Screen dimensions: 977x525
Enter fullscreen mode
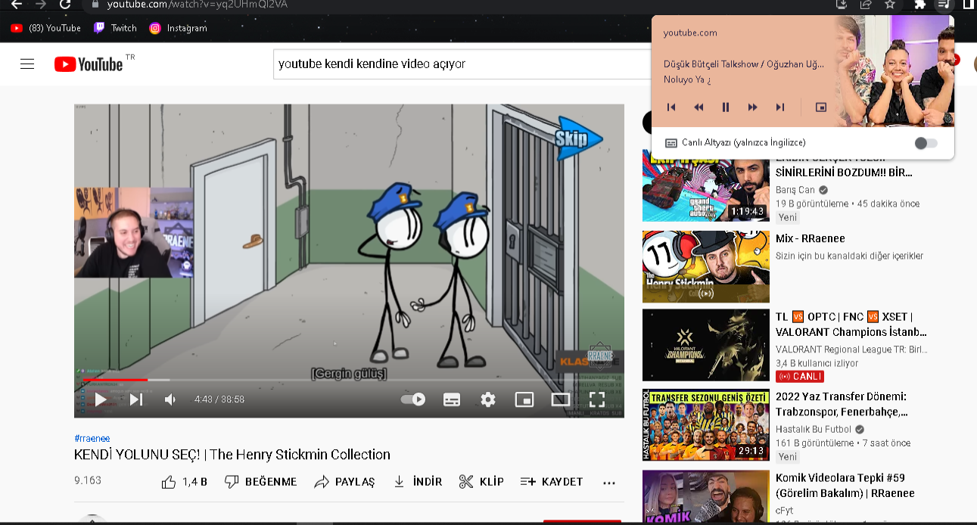[597, 399]
